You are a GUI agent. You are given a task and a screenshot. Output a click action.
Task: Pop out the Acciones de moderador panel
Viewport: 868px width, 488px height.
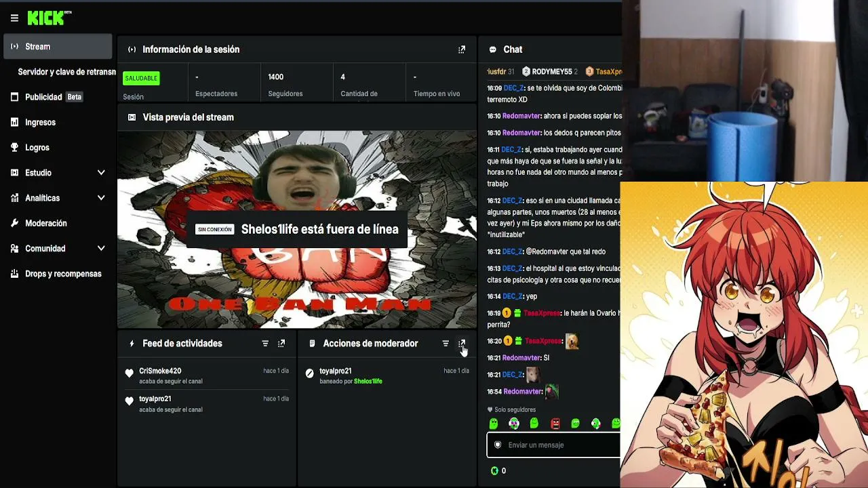pyautogui.click(x=462, y=344)
